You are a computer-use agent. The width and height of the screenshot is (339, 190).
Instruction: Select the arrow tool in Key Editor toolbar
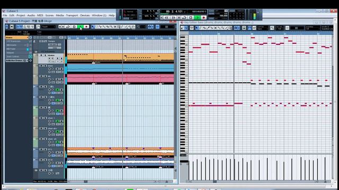point(197,28)
